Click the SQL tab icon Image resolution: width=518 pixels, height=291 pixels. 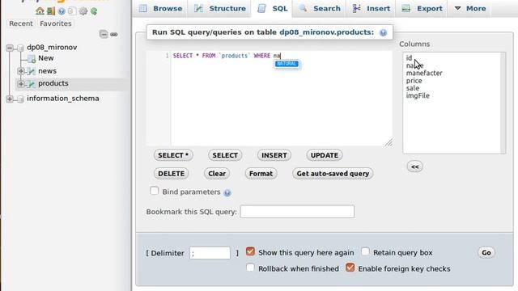(261, 8)
